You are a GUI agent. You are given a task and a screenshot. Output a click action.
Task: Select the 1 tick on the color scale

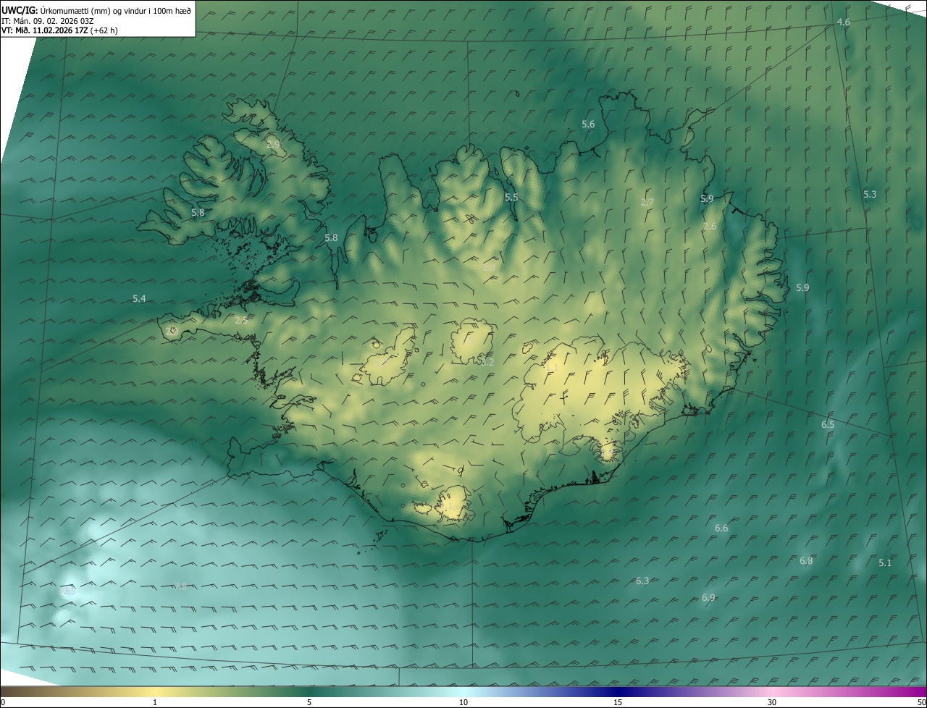click(155, 702)
